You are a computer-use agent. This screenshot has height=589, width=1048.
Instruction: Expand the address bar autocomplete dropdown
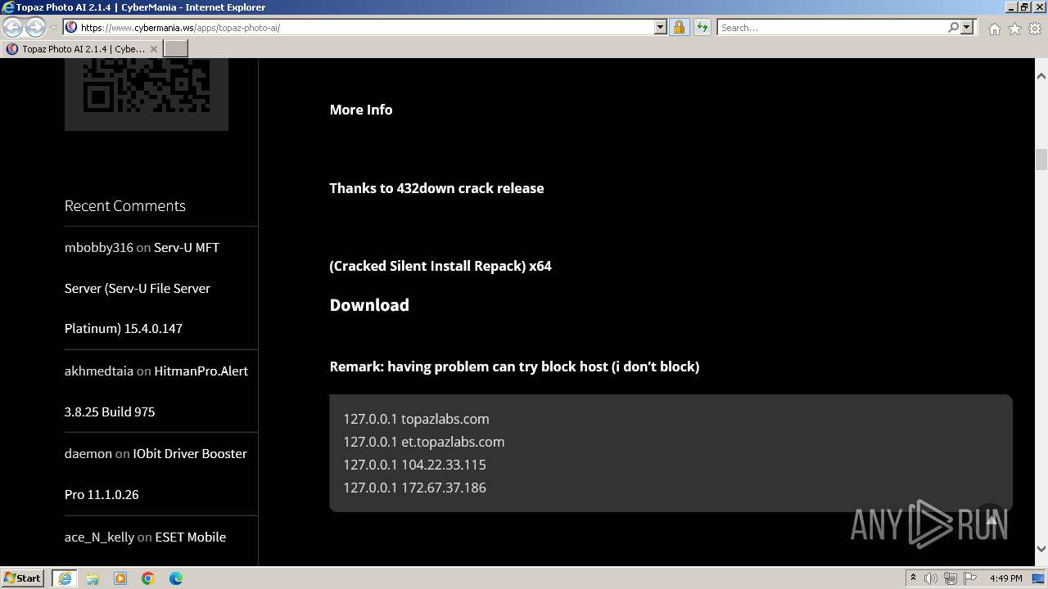click(661, 27)
